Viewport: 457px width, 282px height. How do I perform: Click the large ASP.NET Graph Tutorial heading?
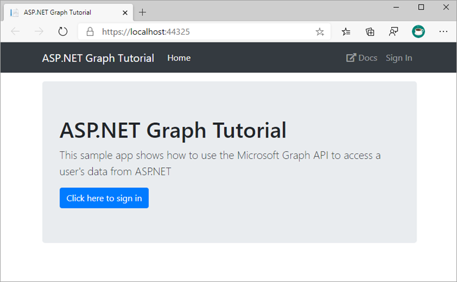tap(173, 130)
